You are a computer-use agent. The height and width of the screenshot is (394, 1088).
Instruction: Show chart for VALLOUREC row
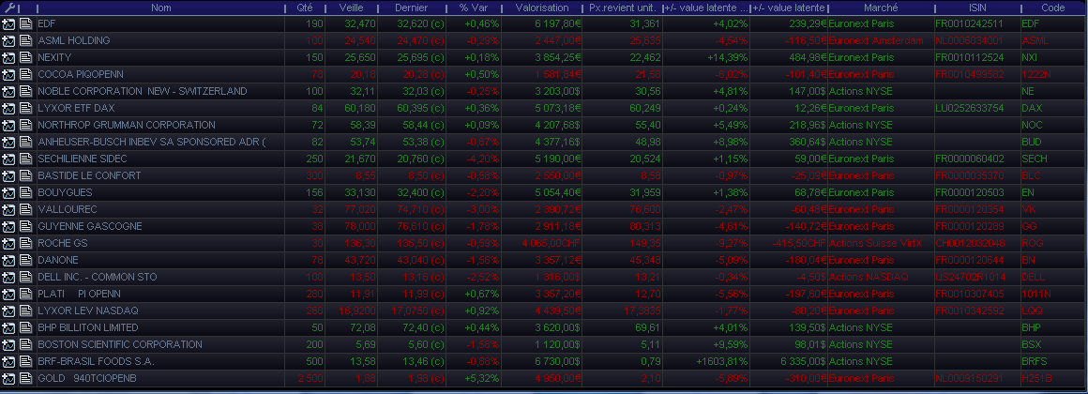click(8, 209)
